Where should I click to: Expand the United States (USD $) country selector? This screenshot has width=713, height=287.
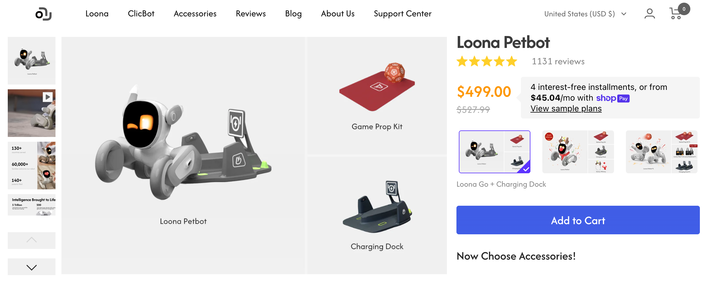585,14
